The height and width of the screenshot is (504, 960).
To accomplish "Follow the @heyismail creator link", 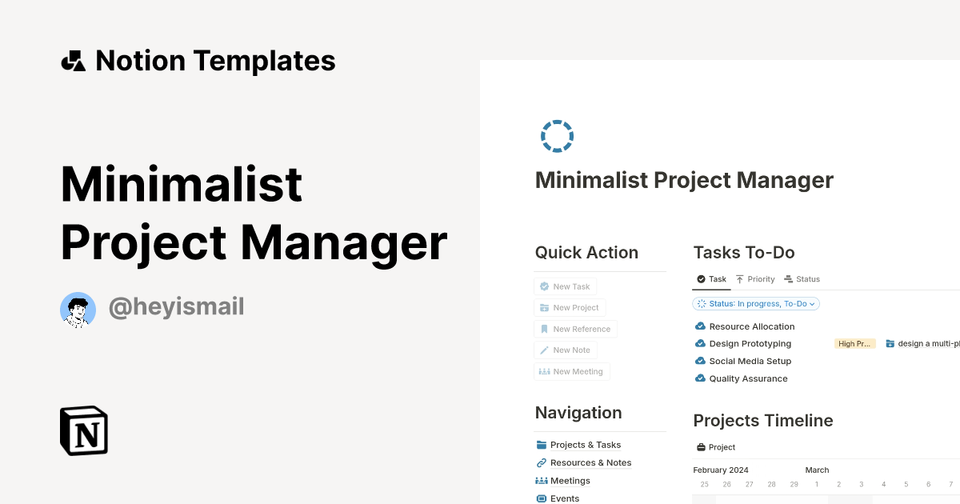I will point(176,307).
